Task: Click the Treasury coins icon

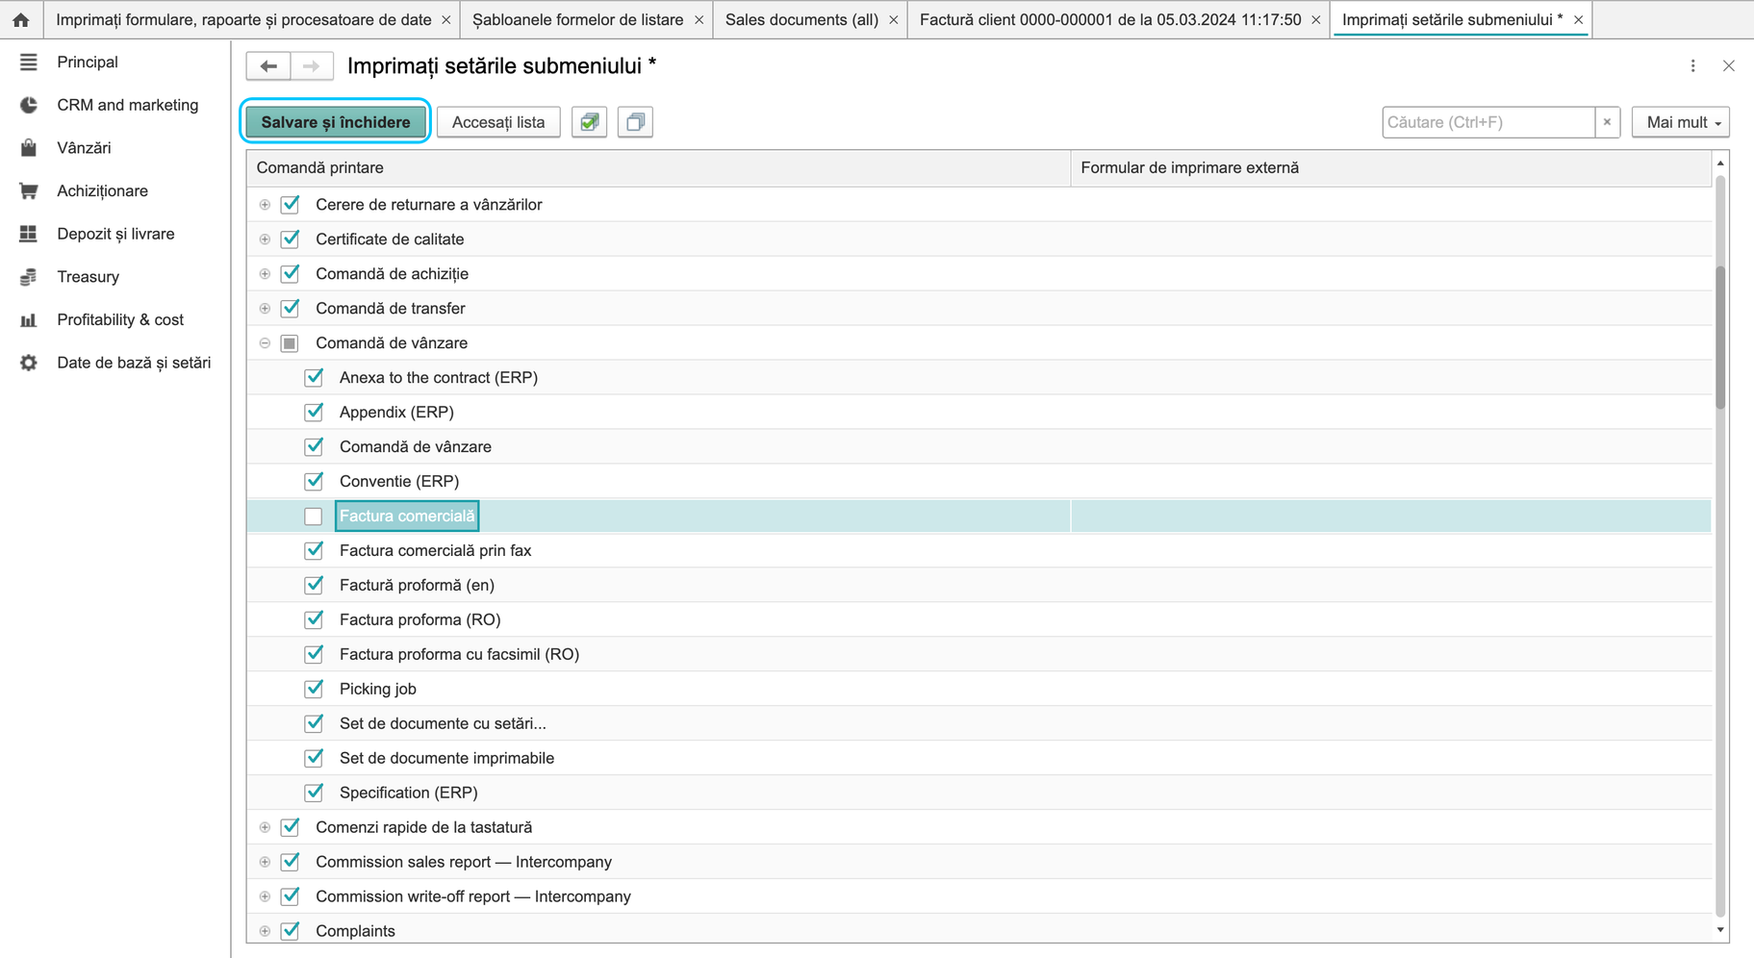Action: [28, 277]
